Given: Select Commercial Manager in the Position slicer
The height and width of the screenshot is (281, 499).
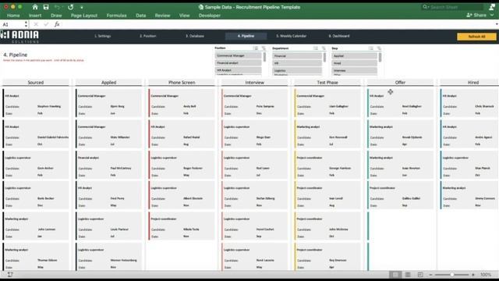Looking at the screenshot, I should coord(238,55).
